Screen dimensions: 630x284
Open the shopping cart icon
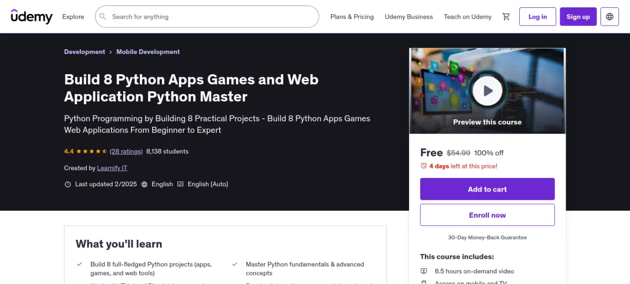(506, 17)
